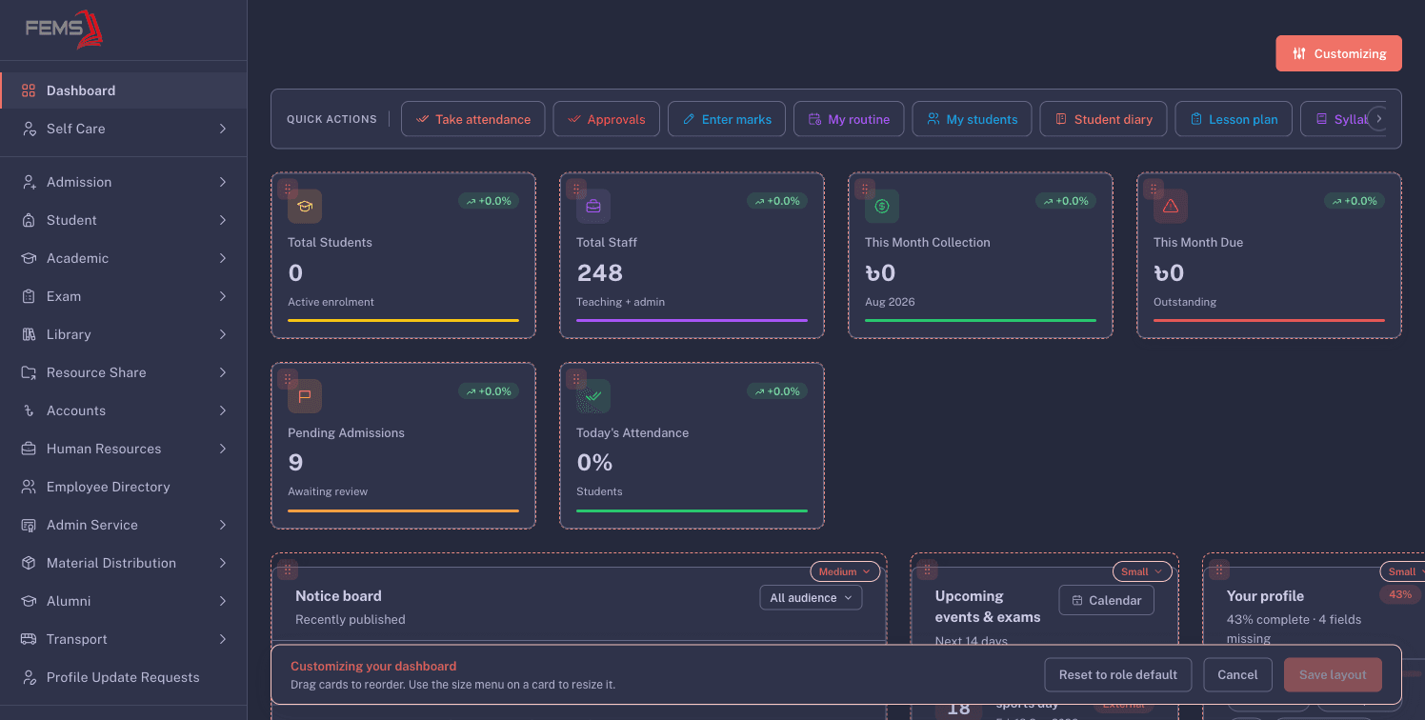Click the FEMS logo
Screen dimensions: 1425x720
64,30
